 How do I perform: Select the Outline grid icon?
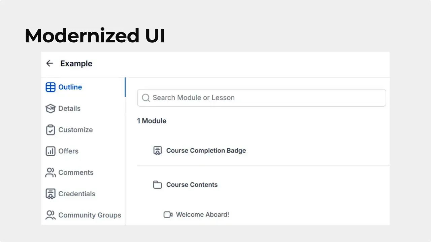[x=50, y=87]
